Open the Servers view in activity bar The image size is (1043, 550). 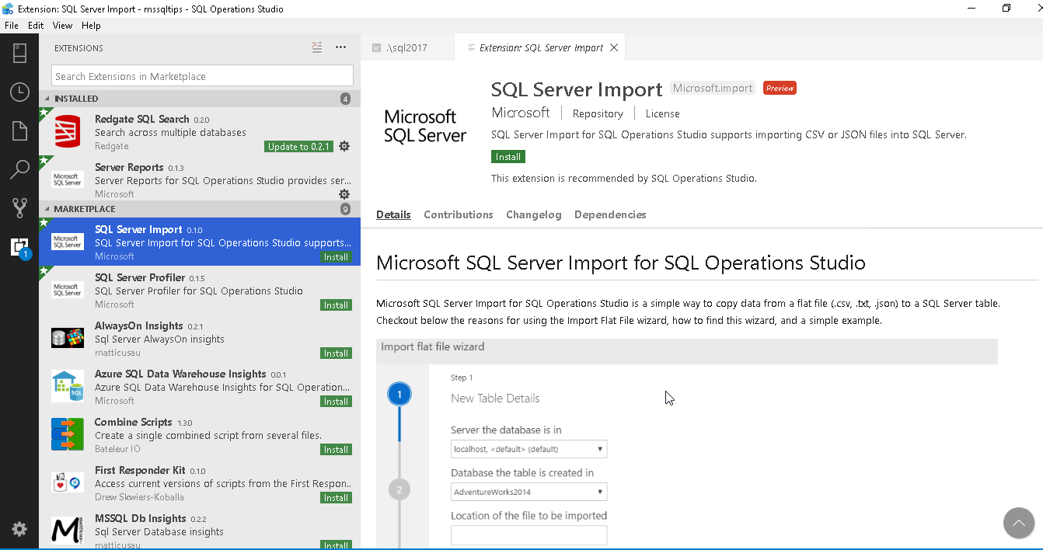pos(19,53)
